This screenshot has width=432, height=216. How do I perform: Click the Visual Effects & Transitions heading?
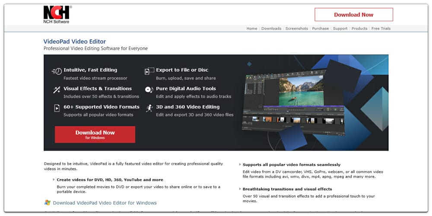click(98, 89)
